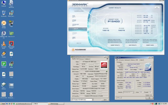Switch to the Cache tab in CPU-Z
Image resolution: width=168 pixels, height=105 pixels.
[122, 60]
